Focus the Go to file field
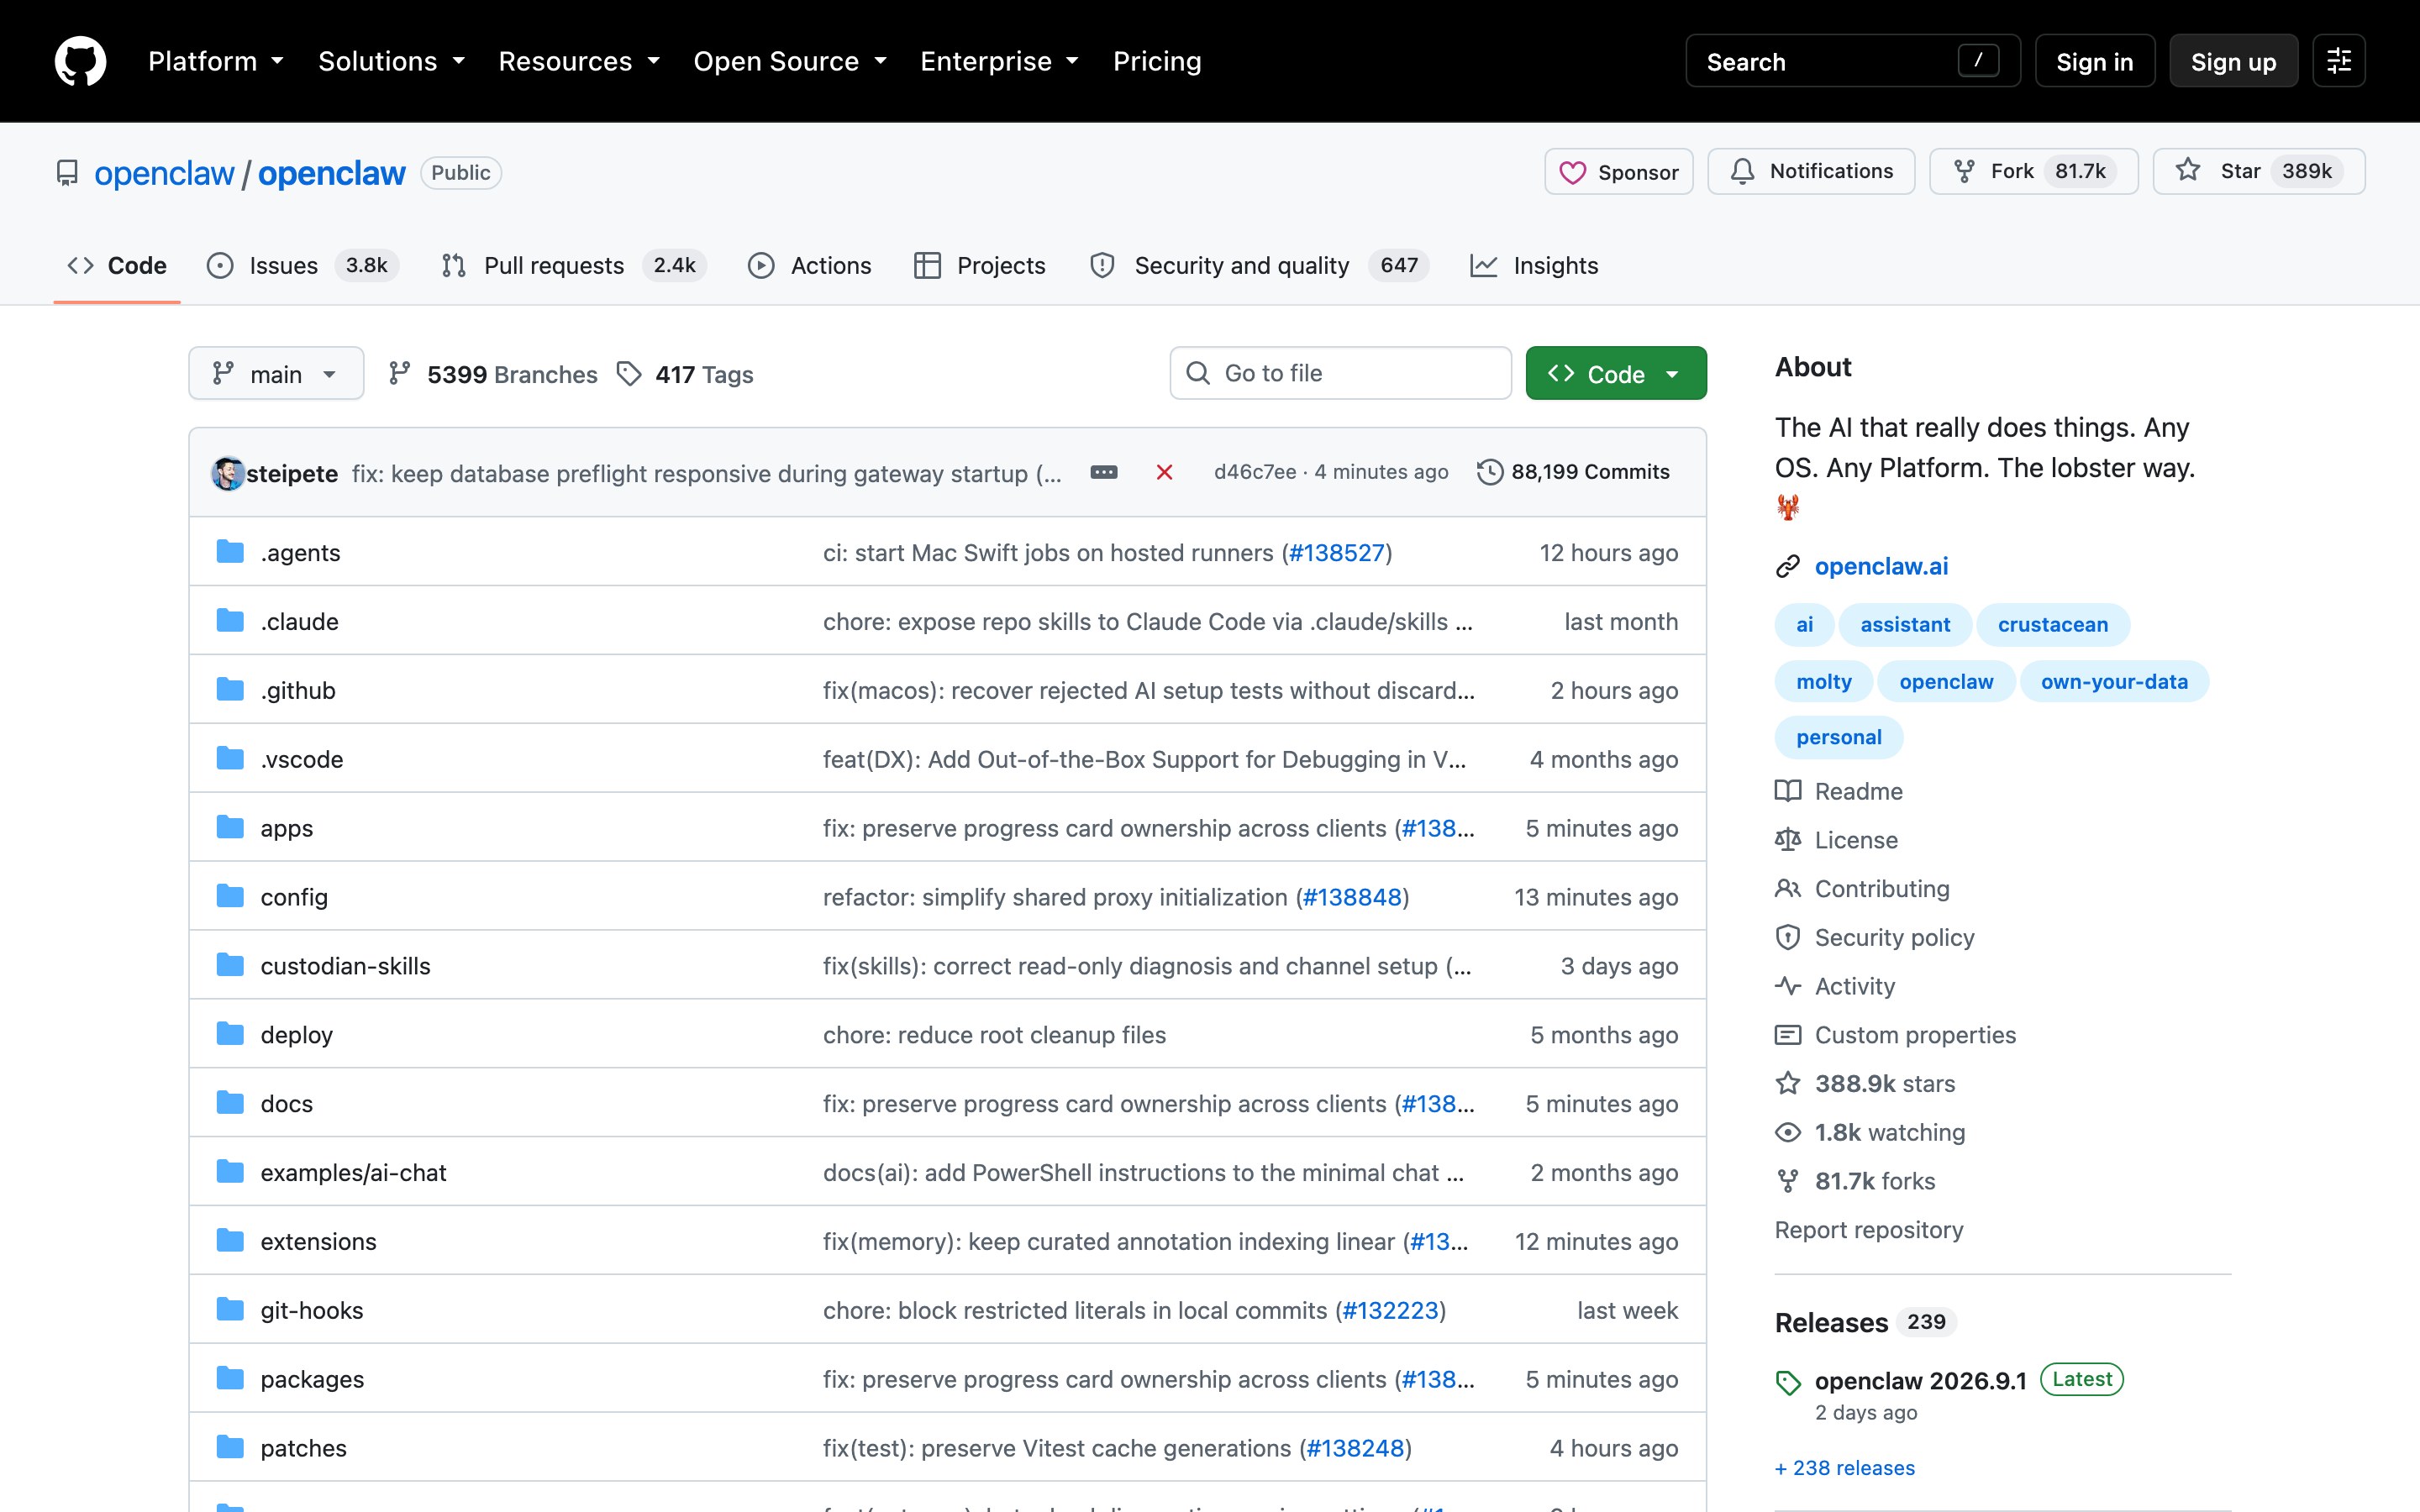2420x1512 pixels. 1340,373
